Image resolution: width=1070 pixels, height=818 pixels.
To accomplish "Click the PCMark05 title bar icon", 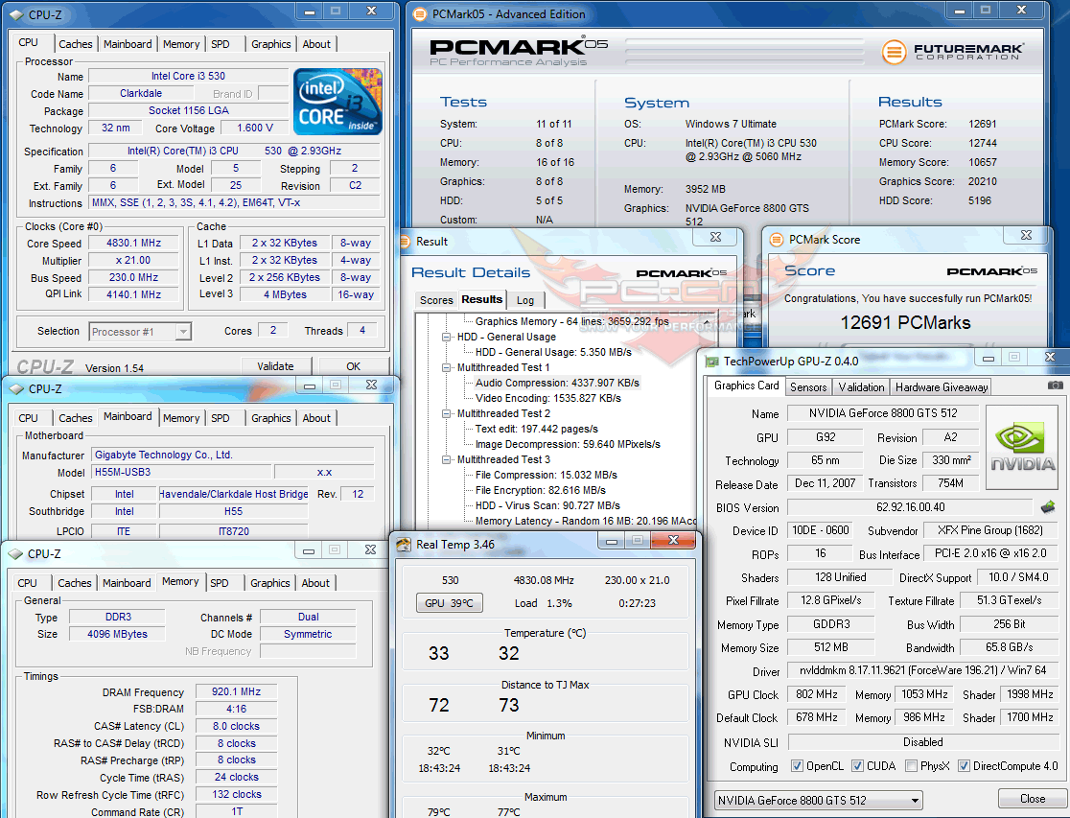I will pos(420,13).
